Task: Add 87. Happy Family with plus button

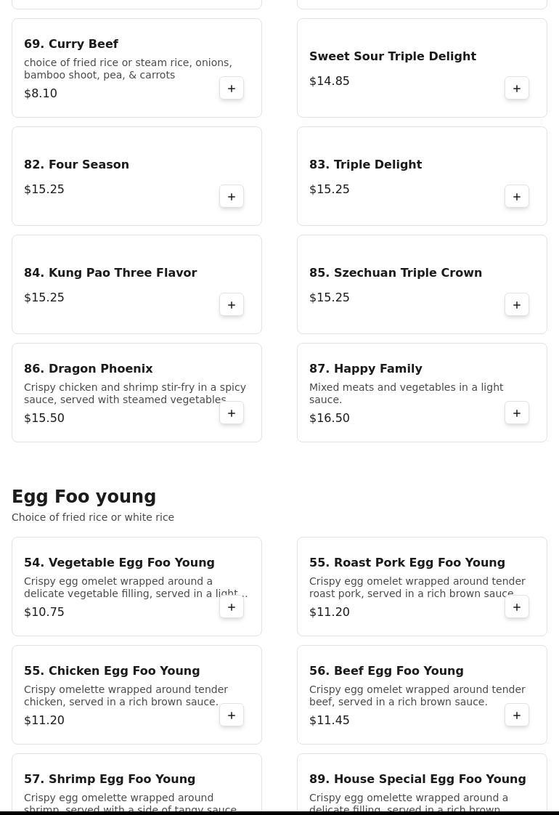Action: point(517,413)
